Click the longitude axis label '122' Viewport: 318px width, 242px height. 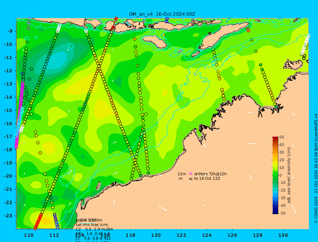pos(181,235)
